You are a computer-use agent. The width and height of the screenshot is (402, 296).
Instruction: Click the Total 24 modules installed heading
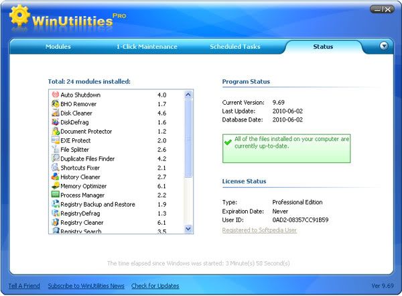coord(89,81)
